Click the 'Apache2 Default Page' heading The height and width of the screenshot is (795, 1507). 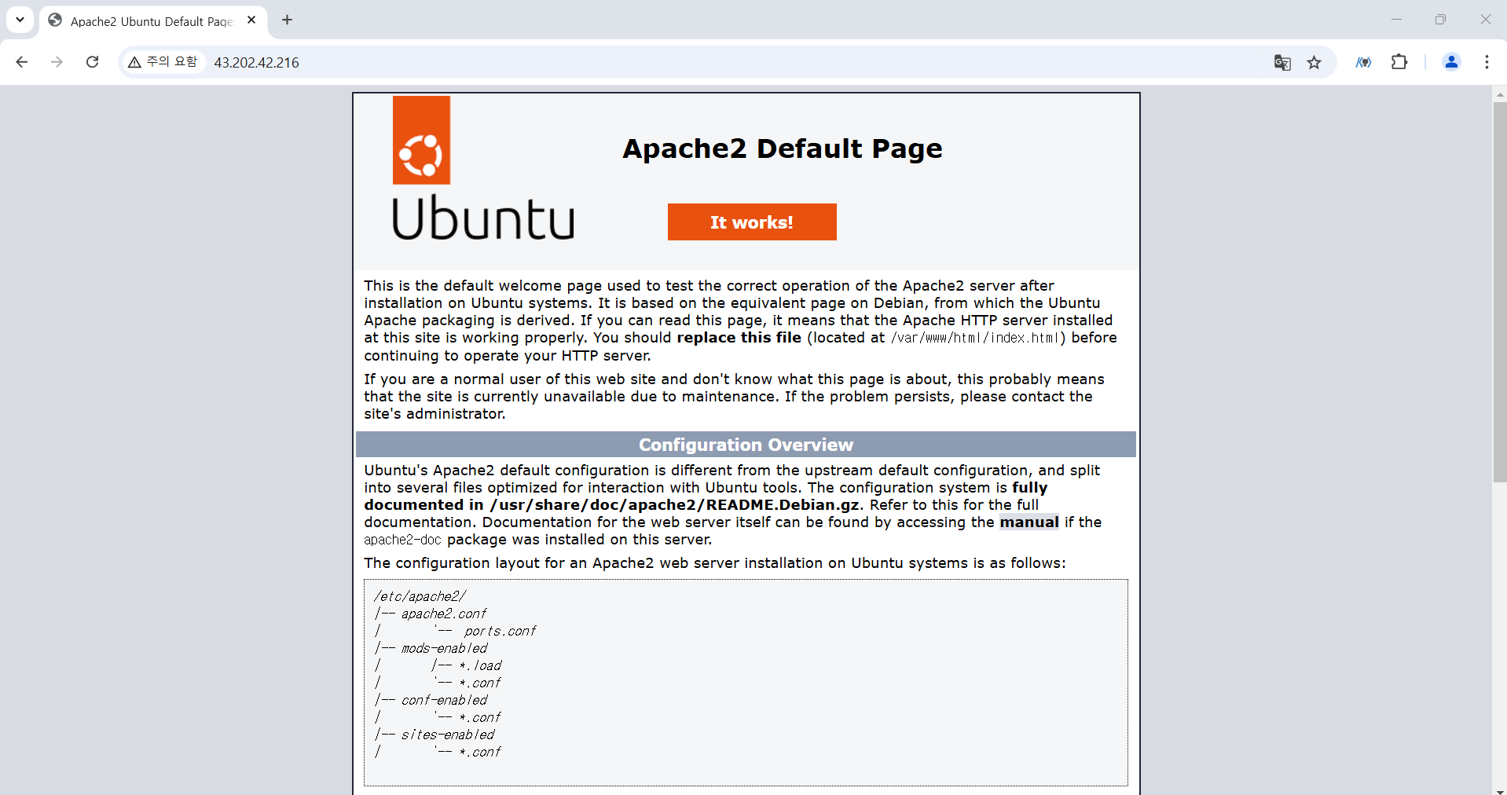783,148
